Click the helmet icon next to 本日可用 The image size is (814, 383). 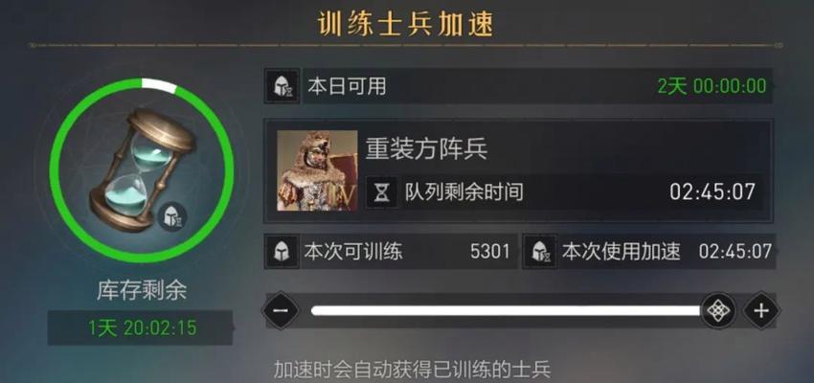(282, 86)
